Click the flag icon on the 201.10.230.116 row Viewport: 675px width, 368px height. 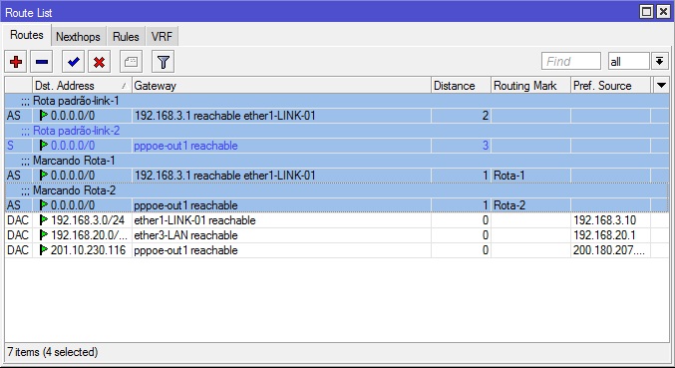(x=44, y=250)
